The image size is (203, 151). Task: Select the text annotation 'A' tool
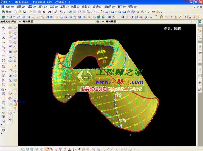click(4, 38)
